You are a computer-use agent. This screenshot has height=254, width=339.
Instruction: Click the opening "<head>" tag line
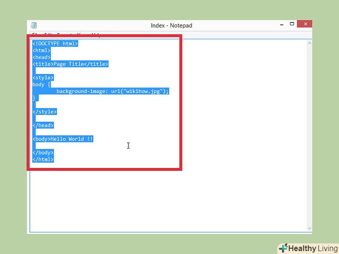click(x=41, y=57)
